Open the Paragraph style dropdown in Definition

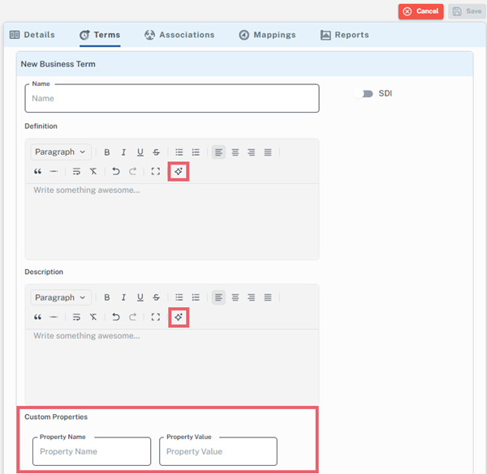[60, 152]
